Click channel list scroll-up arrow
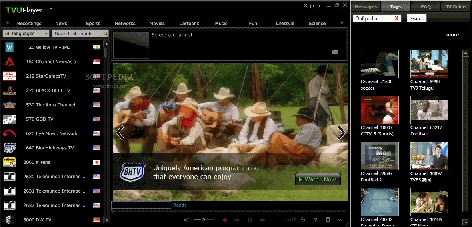 pyautogui.click(x=106, y=44)
